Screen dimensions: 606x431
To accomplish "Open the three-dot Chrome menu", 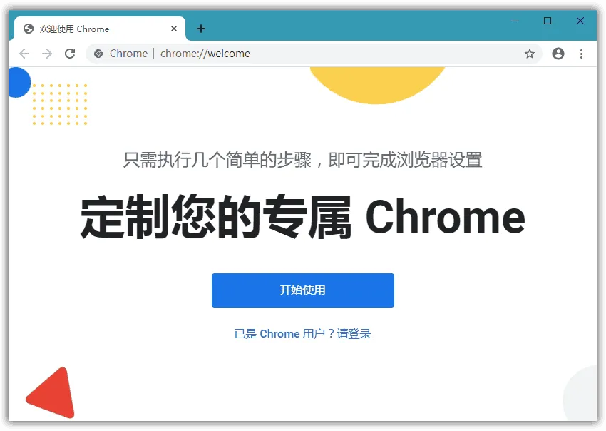I will 581,54.
